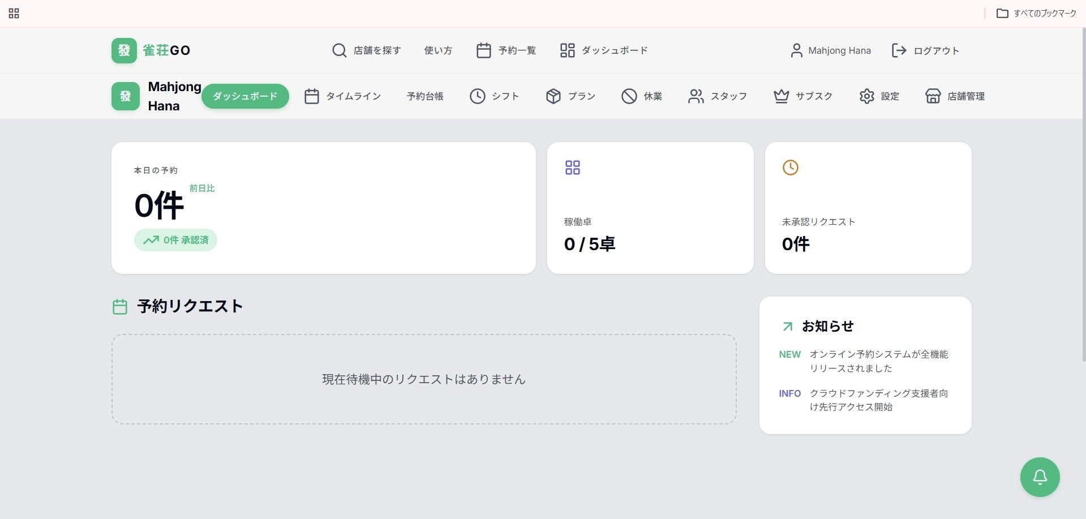
Task: Click the green notification bell button
Action: 1040,477
